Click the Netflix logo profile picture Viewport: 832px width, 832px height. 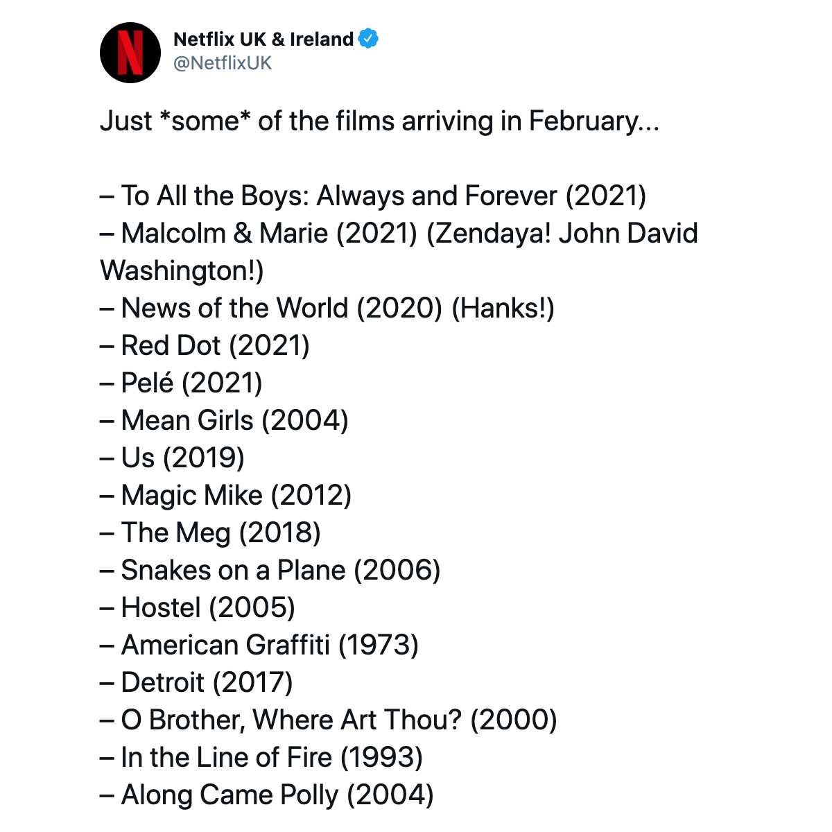(130, 53)
